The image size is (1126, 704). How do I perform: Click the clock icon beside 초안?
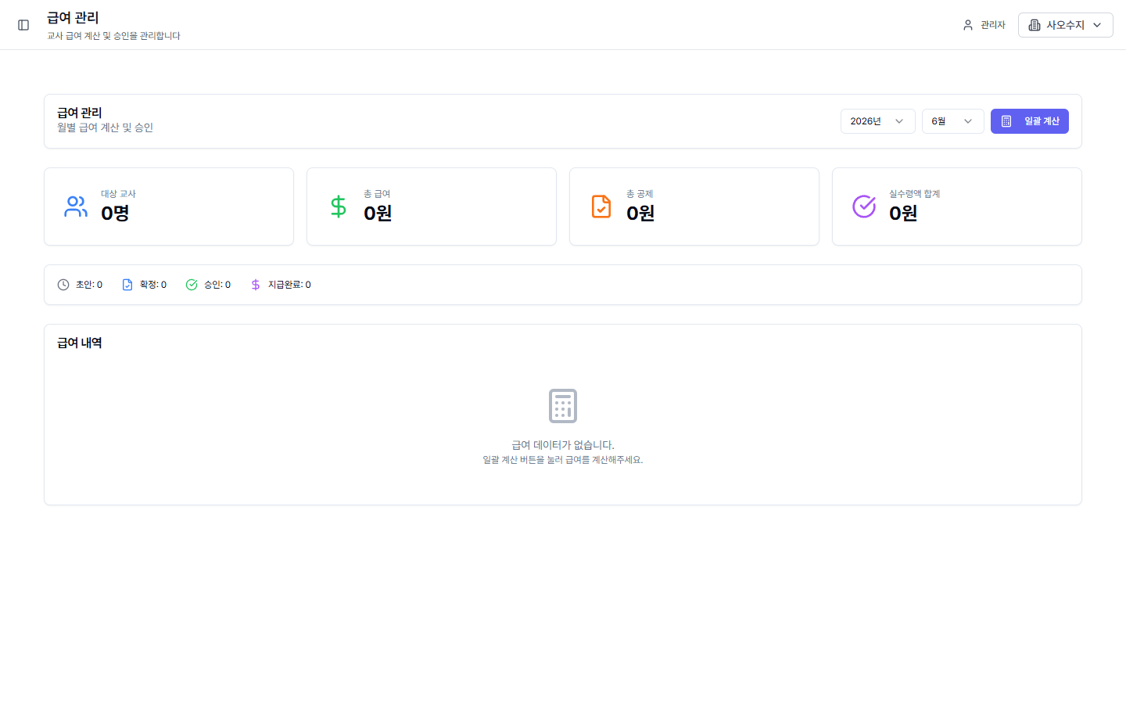coord(63,285)
